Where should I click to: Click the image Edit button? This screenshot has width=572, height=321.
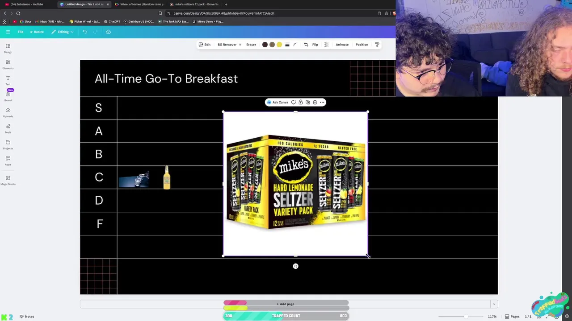point(205,45)
